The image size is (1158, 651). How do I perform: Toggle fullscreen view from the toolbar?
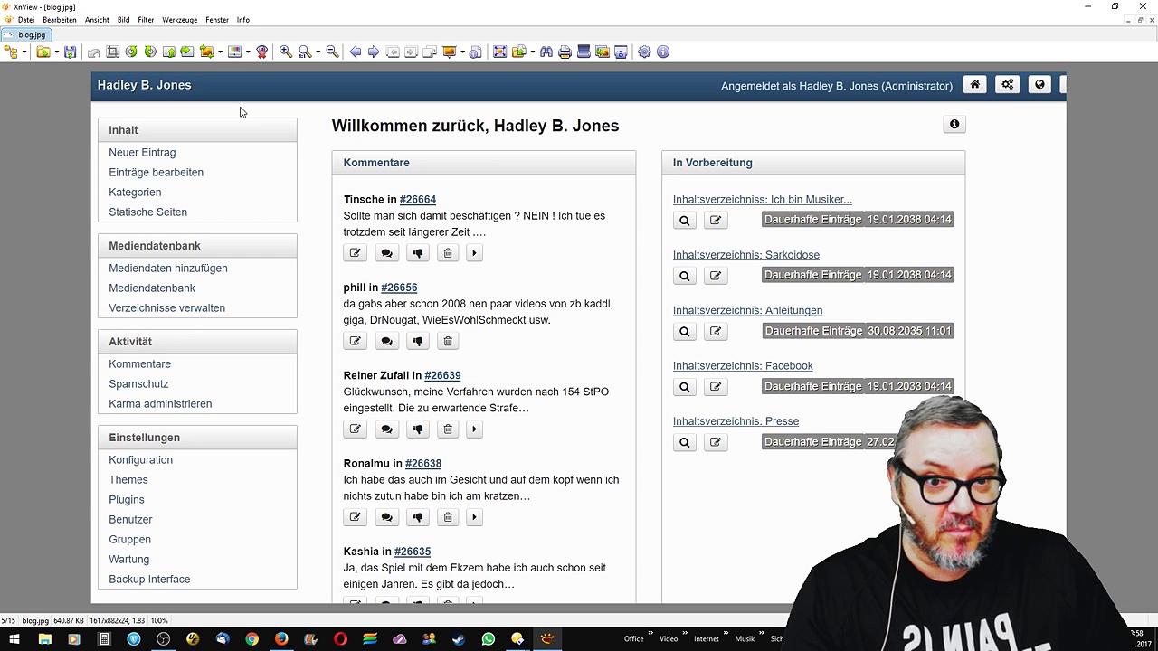(x=499, y=52)
